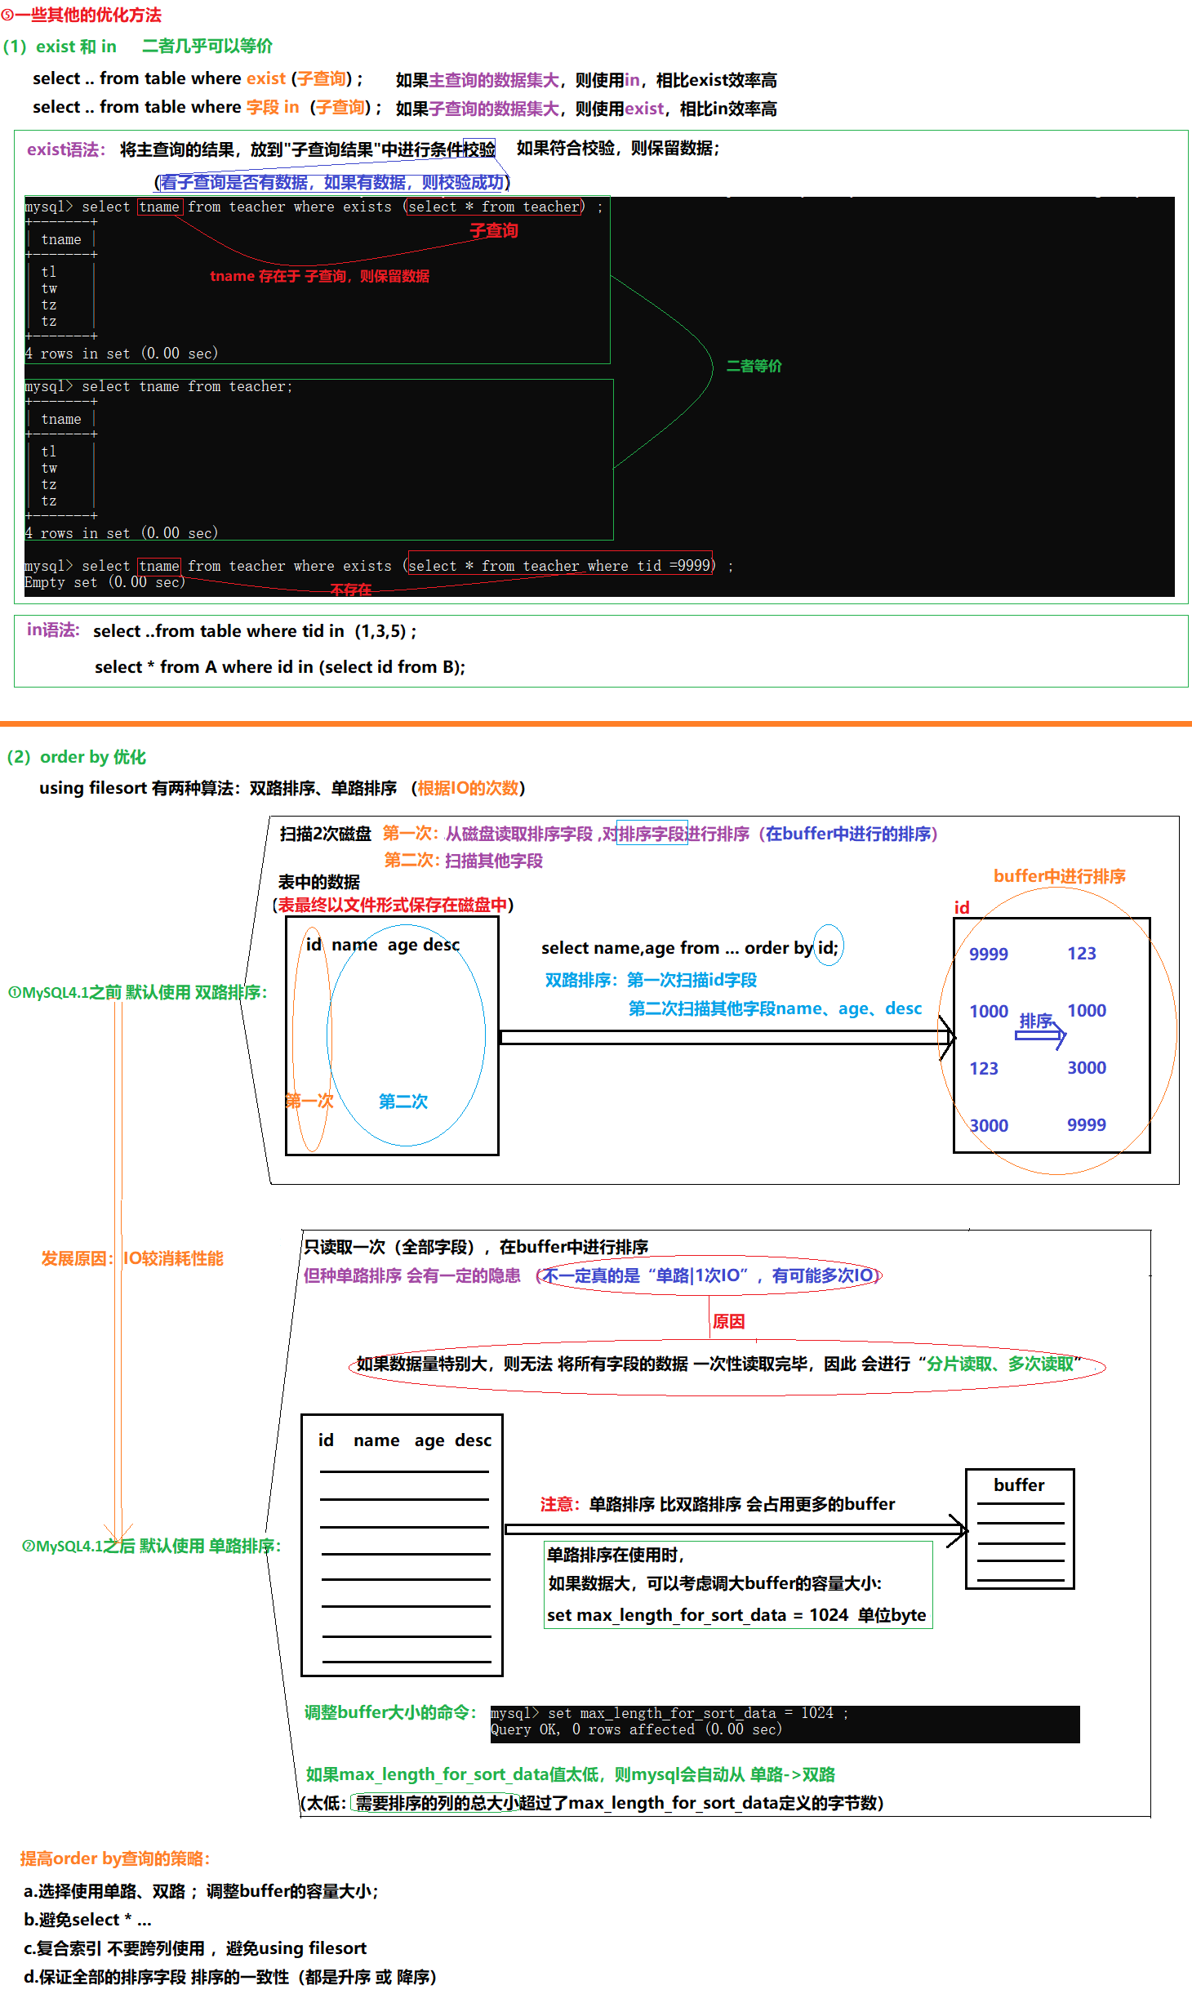This screenshot has height=1994, width=1192.
Task: Click the red 不存在 annotation
Action: (351, 590)
